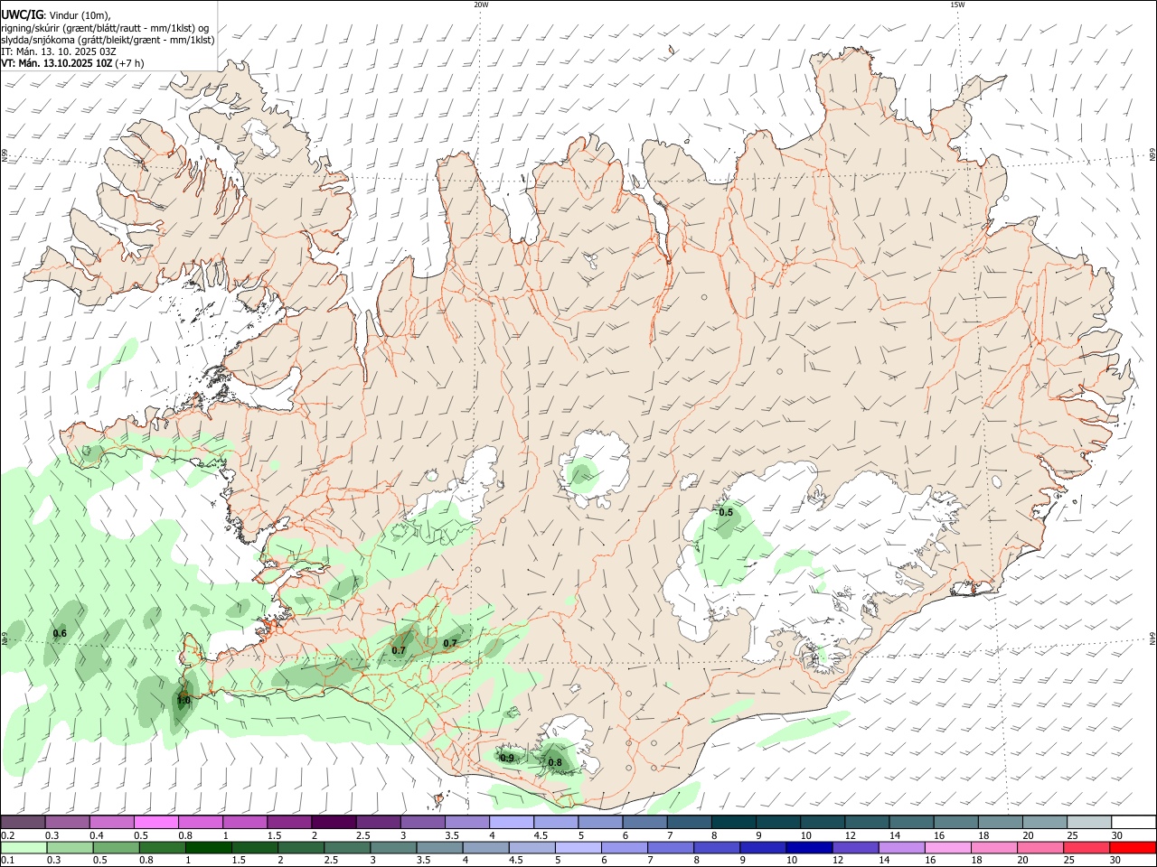Click the 0.6 precipitation value over the sea
The image size is (1157, 867).
[60, 634]
